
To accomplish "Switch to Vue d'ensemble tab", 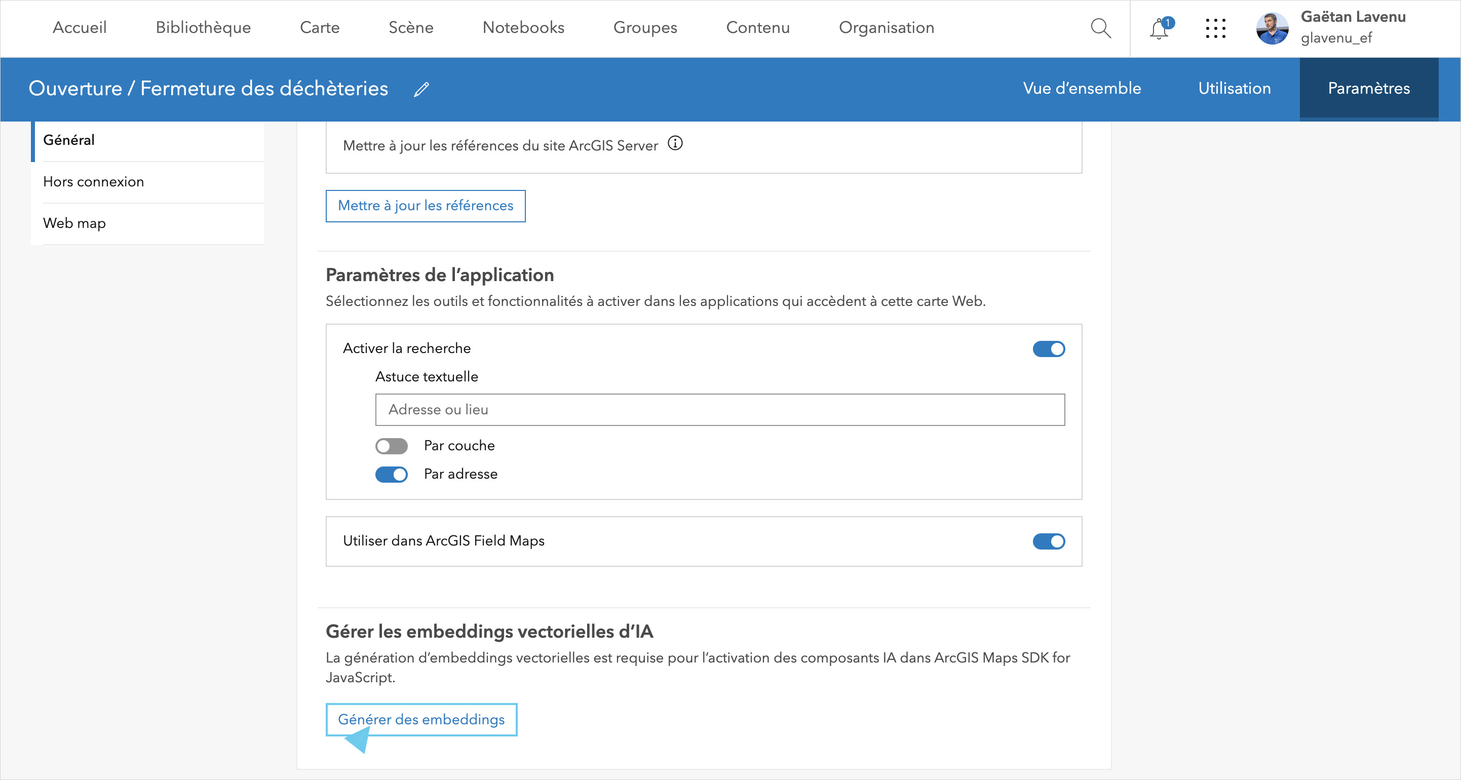I will (x=1082, y=89).
